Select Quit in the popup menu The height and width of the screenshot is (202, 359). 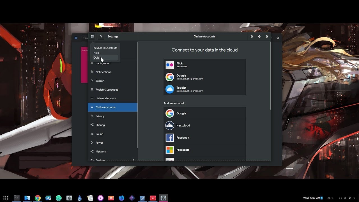click(x=105, y=58)
